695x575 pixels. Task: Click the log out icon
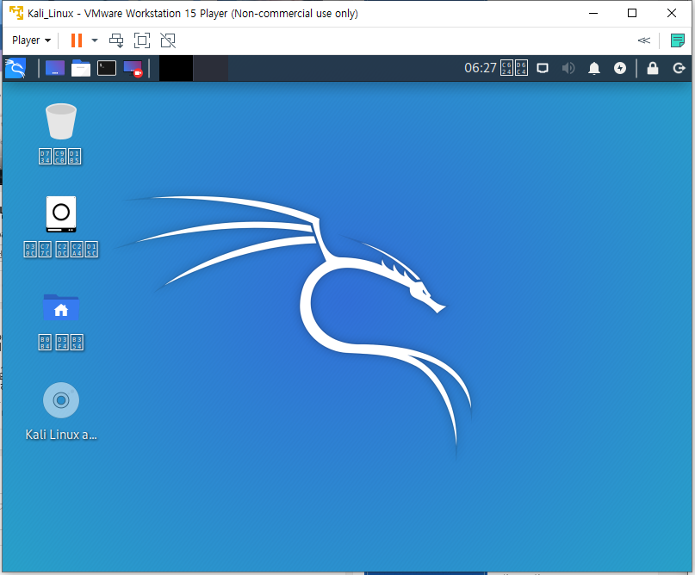[679, 68]
